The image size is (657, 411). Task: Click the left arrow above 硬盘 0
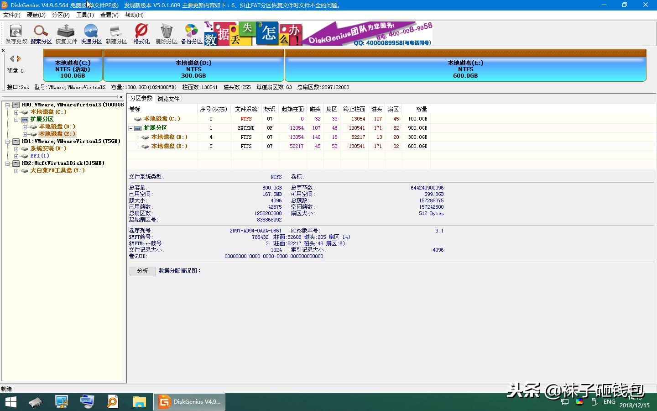click(x=11, y=58)
